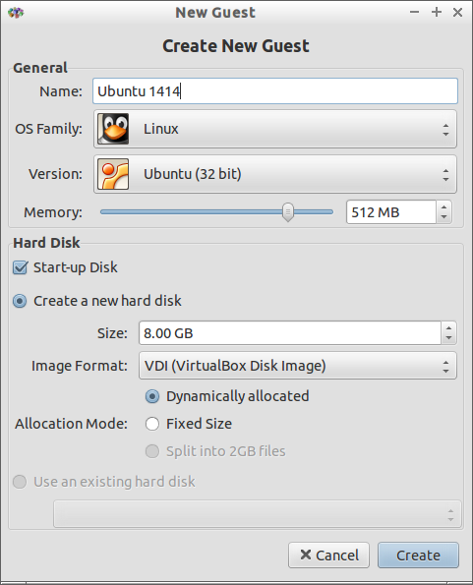Screen dimensions: 473x585
Task: Decrease memory with the down arrow
Action: (443, 217)
